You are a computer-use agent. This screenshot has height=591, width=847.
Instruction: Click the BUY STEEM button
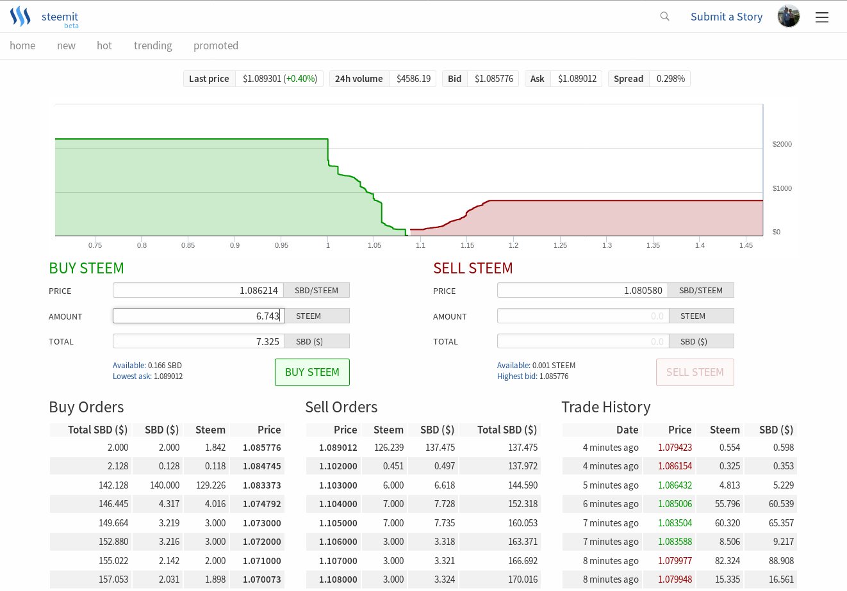(312, 372)
